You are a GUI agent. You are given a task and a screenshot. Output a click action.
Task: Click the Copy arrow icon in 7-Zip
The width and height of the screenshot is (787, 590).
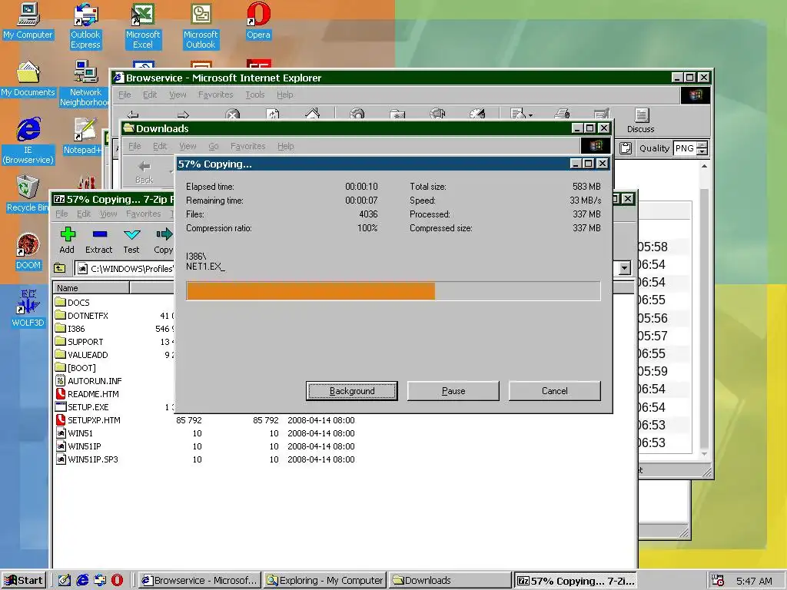pyautogui.click(x=164, y=234)
